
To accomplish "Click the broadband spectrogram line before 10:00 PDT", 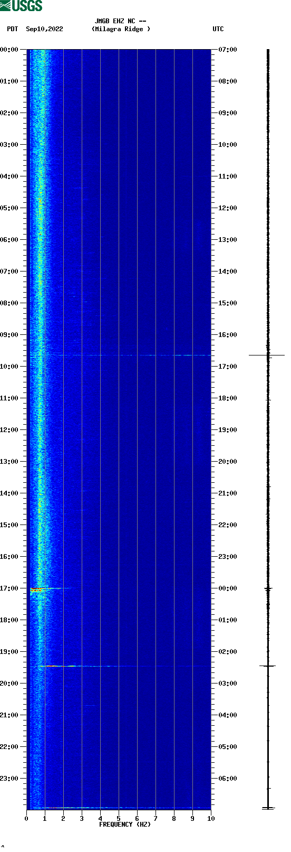I will pos(120,355).
